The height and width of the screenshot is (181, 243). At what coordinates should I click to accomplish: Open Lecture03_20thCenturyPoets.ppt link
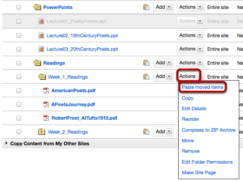tap(82, 49)
